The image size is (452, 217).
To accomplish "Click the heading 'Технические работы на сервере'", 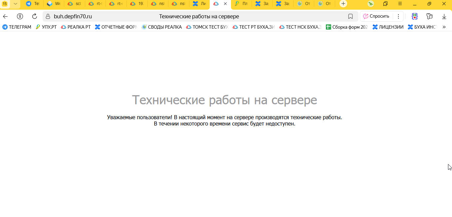I will [x=225, y=100].
